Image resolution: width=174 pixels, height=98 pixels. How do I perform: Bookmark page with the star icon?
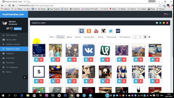pyautogui.click(x=160, y=5)
